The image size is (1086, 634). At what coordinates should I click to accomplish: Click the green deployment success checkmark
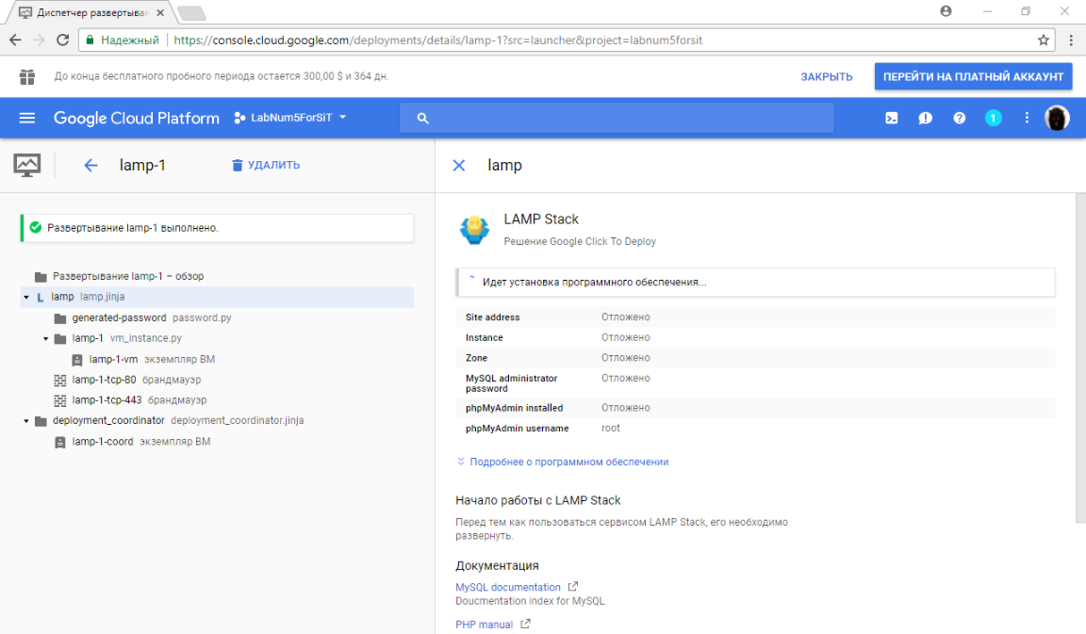point(36,228)
